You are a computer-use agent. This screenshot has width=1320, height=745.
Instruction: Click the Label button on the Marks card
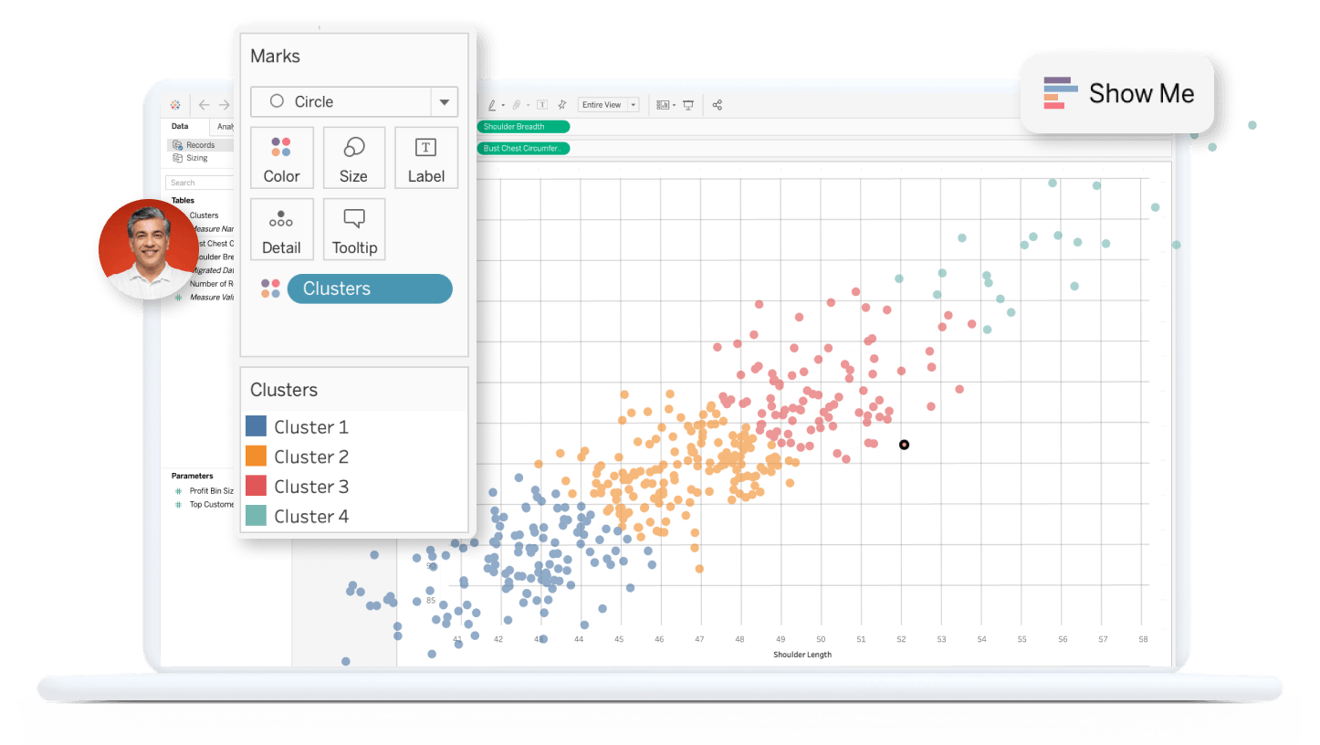425,157
